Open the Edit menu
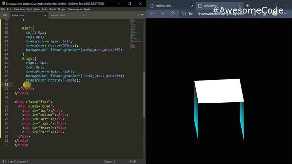The width and height of the screenshot is (292, 164). [x=9, y=9]
